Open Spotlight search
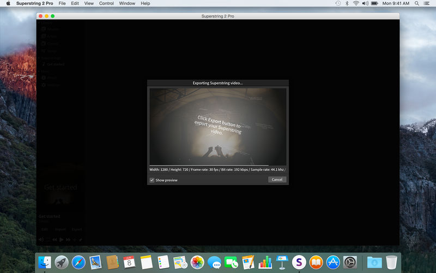 tap(417, 3)
